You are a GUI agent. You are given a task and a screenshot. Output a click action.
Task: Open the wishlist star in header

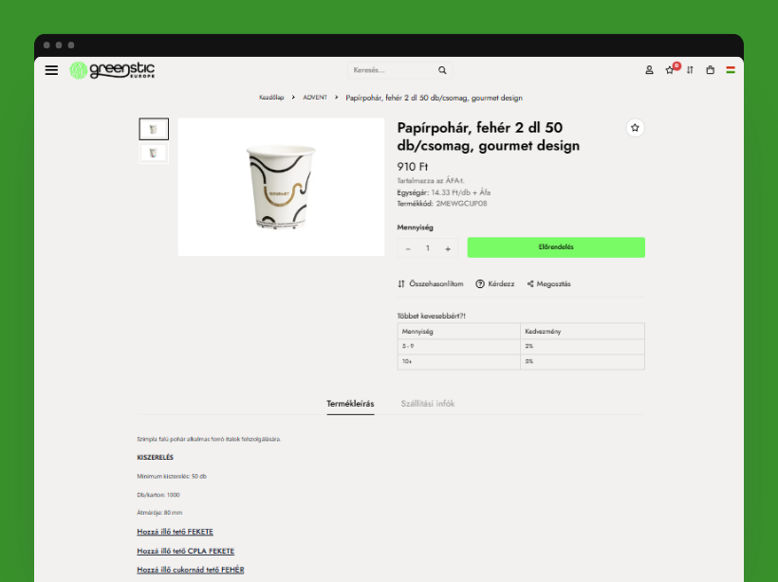[669, 70]
